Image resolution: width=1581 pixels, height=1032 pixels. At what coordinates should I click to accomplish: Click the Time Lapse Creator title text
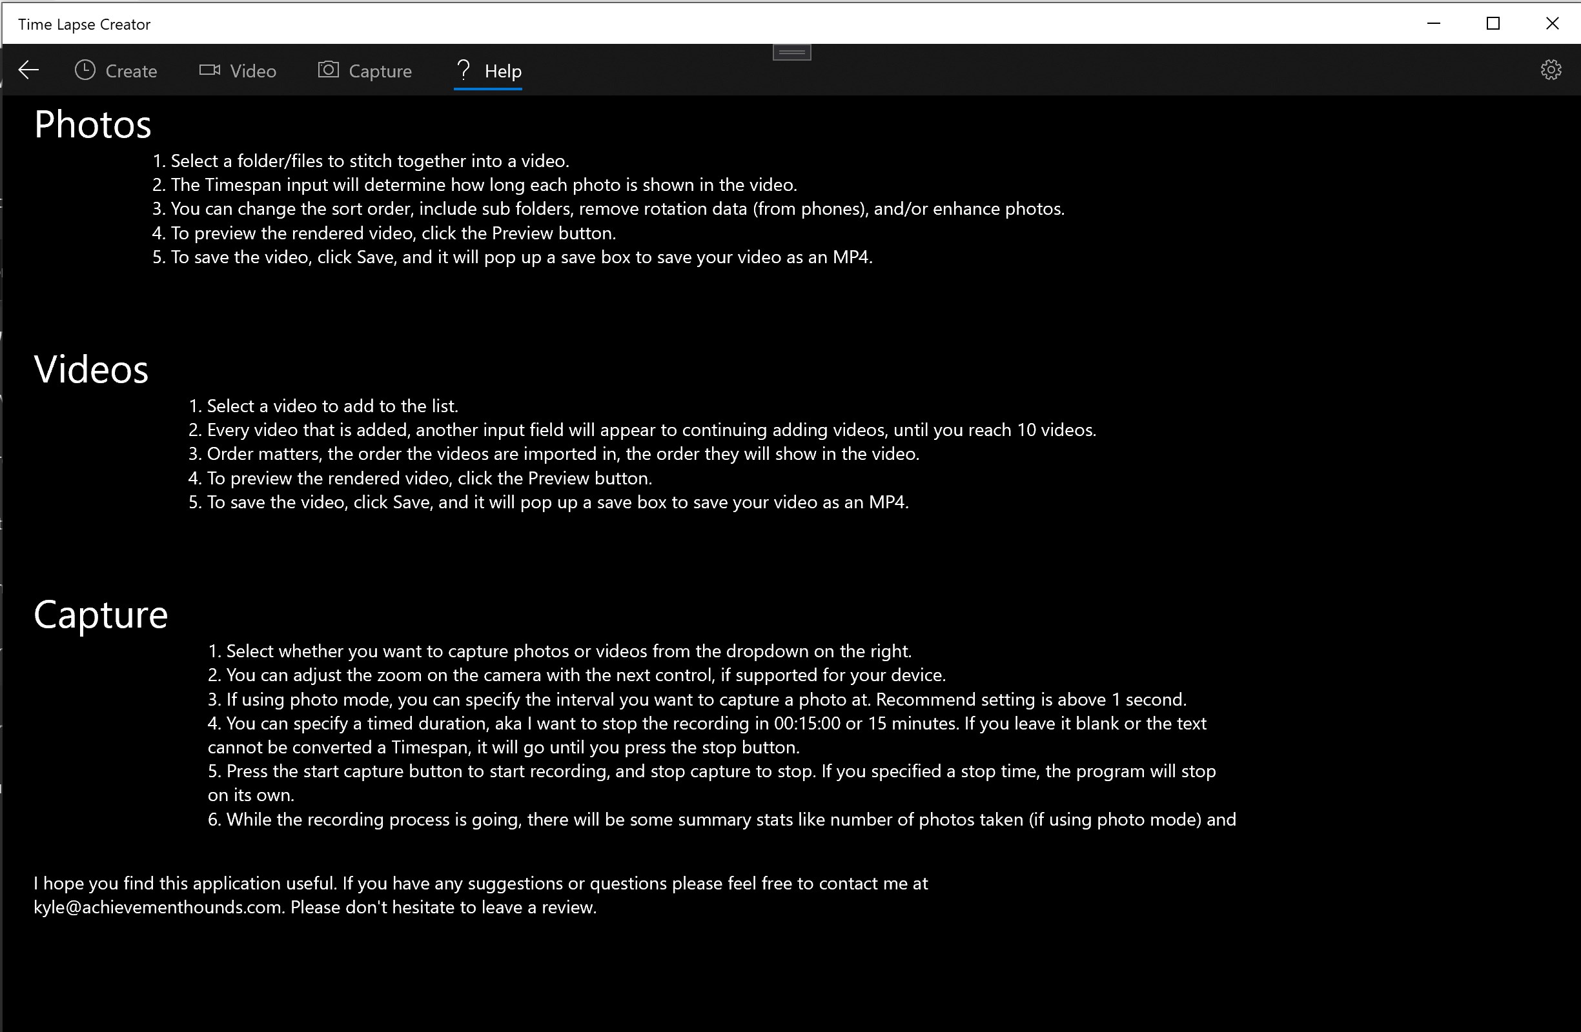pos(85,25)
